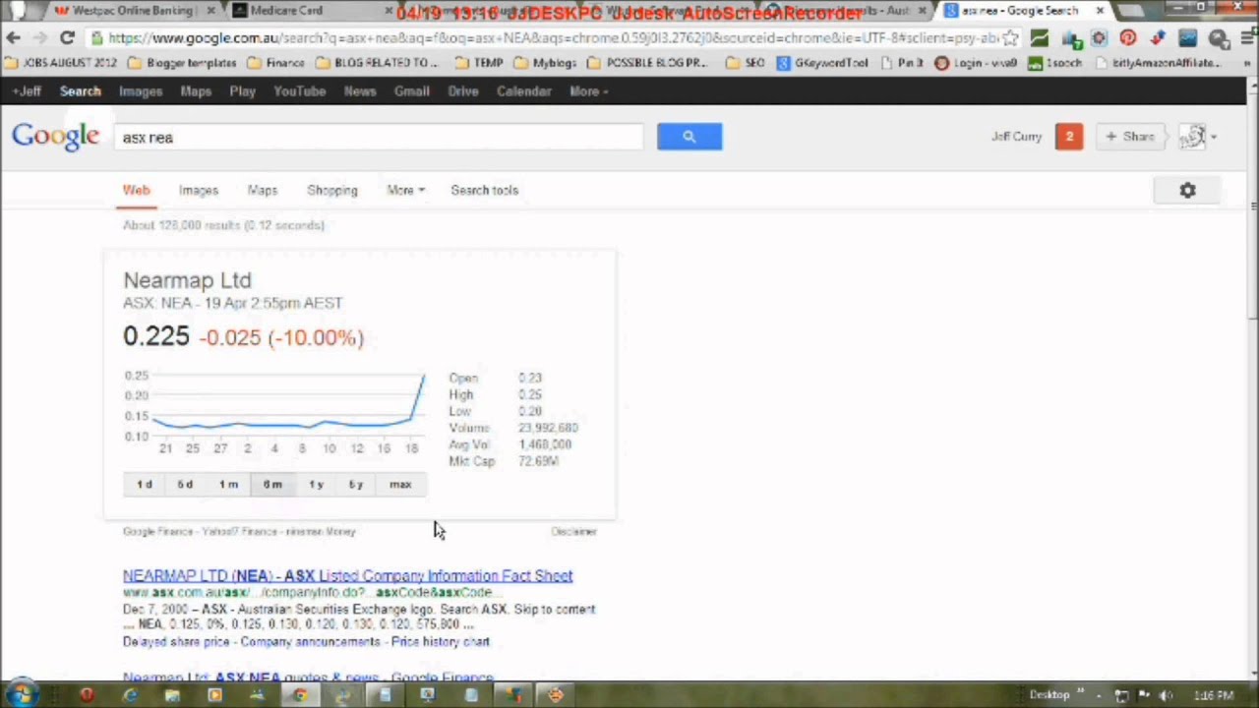This screenshot has height=708, width=1259.
Task: Select the Images search filter
Action: pyautogui.click(x=199, y=191)
